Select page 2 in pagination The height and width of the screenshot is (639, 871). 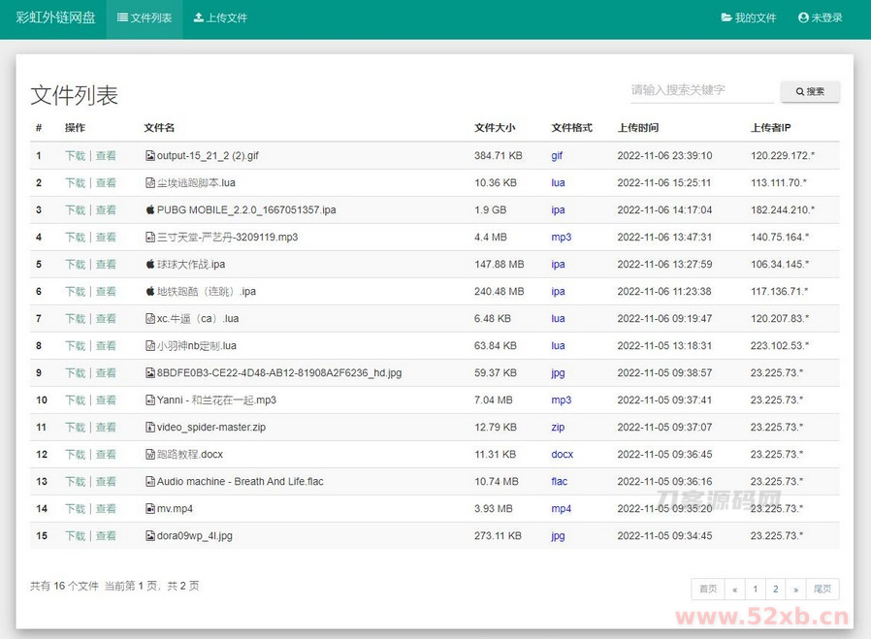(x=777, y=589)
